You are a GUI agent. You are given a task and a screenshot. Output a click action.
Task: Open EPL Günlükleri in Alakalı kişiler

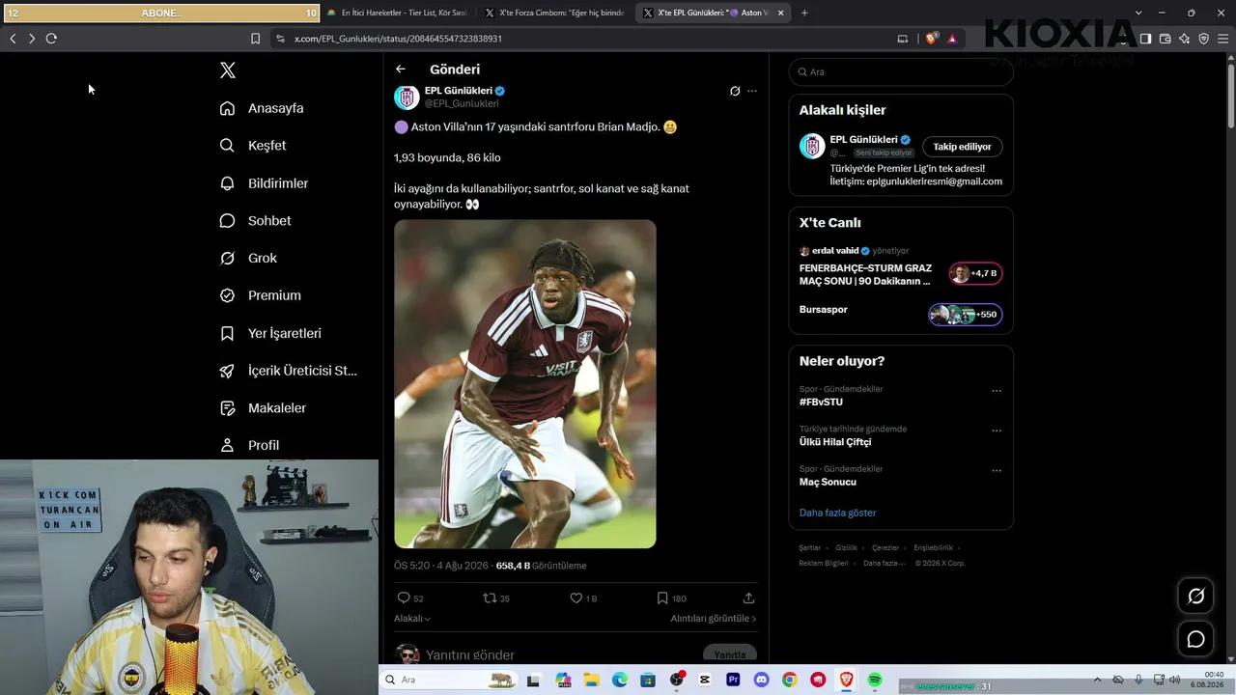[864, 140]
